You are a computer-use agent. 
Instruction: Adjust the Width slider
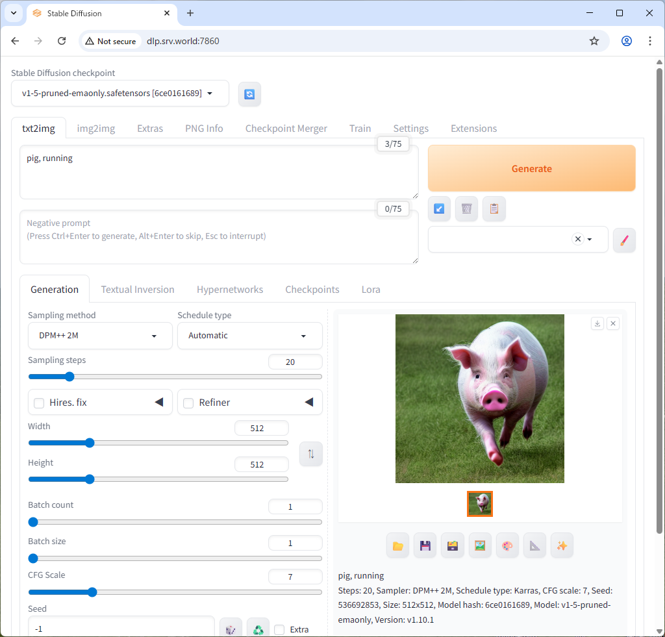[158, 443]
